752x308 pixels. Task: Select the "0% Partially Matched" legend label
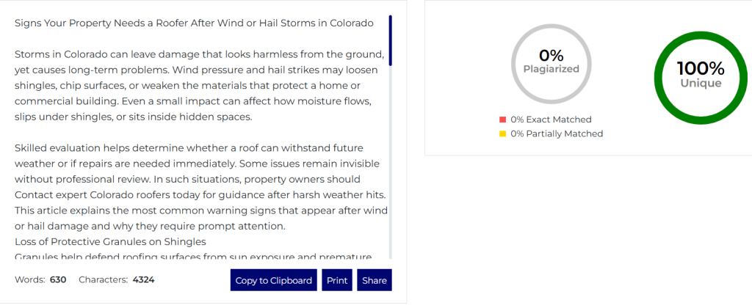tap(557, 133)
